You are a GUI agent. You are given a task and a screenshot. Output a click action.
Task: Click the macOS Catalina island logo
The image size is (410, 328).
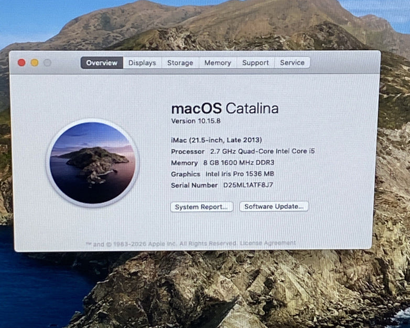point(93,163)
